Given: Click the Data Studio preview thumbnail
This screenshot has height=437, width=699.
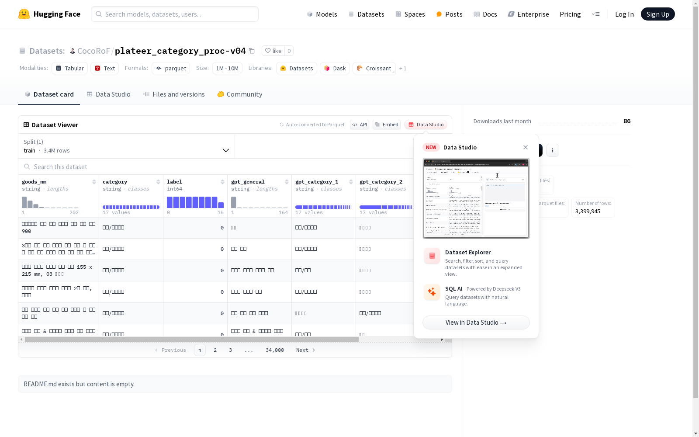Looking at the screenshot, I should pyautogui.click(x=476, y=198).
